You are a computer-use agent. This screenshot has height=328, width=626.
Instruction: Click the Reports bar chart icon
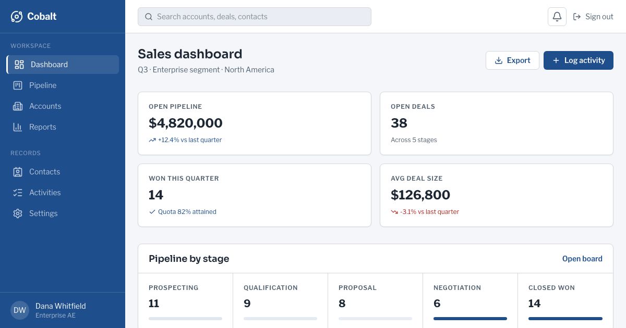point(18,127)
